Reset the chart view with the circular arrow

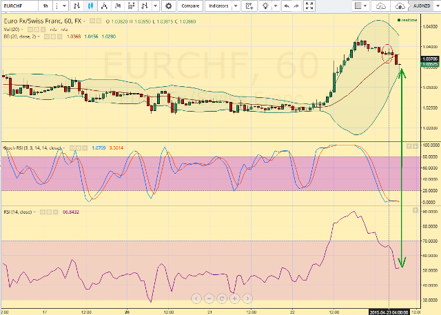tap(222, 298)
